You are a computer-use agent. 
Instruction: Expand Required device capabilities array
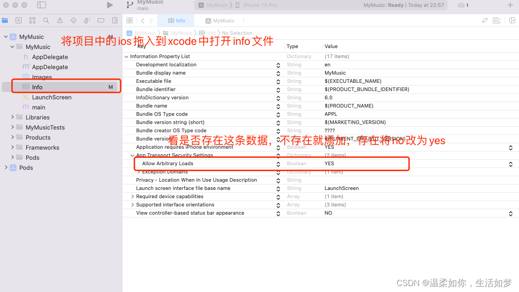point(133,196)
